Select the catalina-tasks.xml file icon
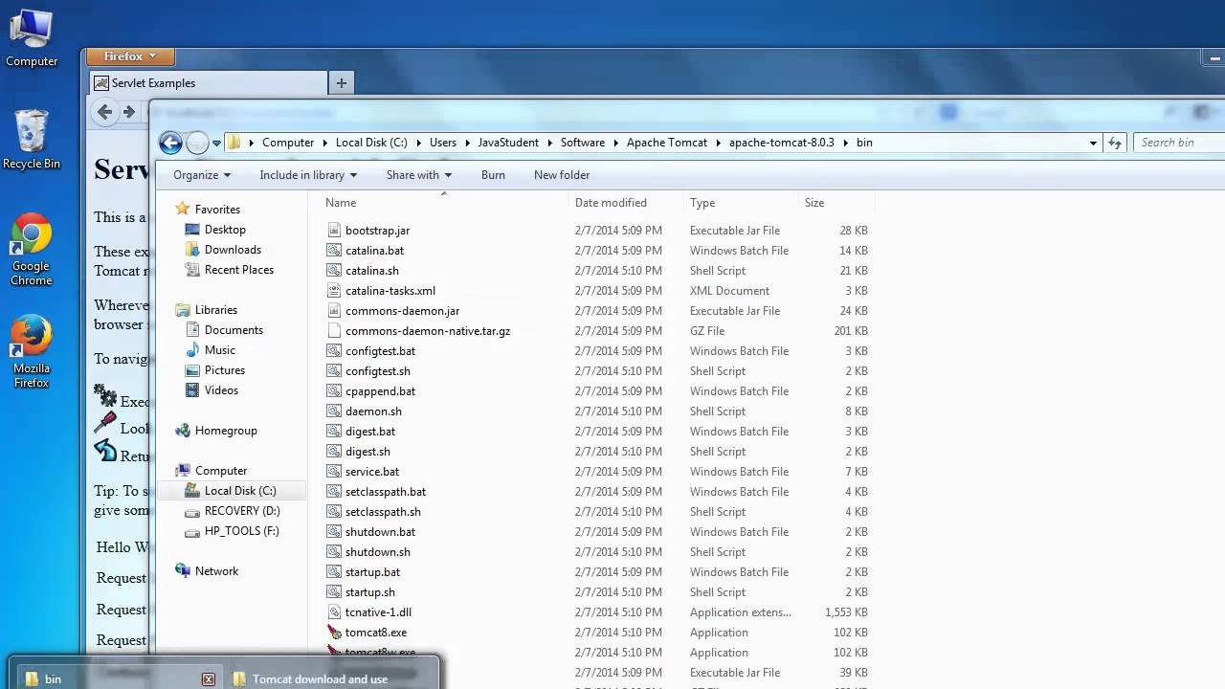Screen dimensions: 1225x689 pos(334,291)
